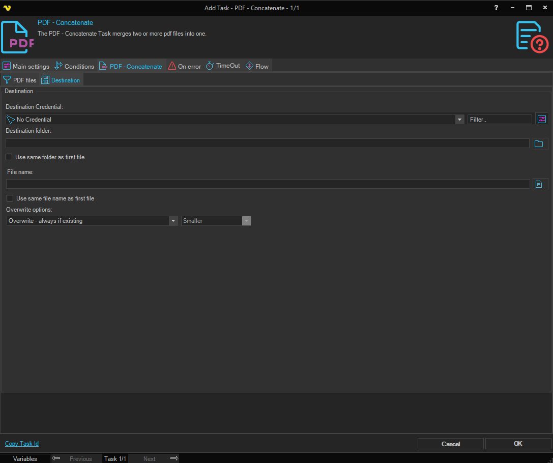The height and width of the screenshot is (463, 553).
Task: Switch to the PDF files sub-tab
Action: (20, 80)
